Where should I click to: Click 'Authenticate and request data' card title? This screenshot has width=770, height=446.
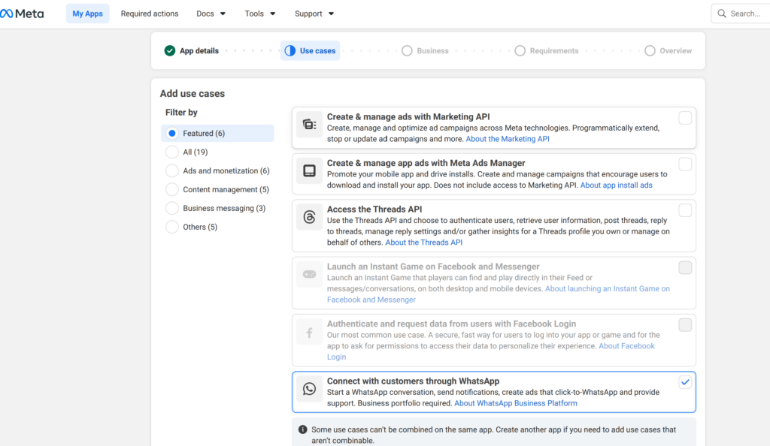click(x=451, y=324)
